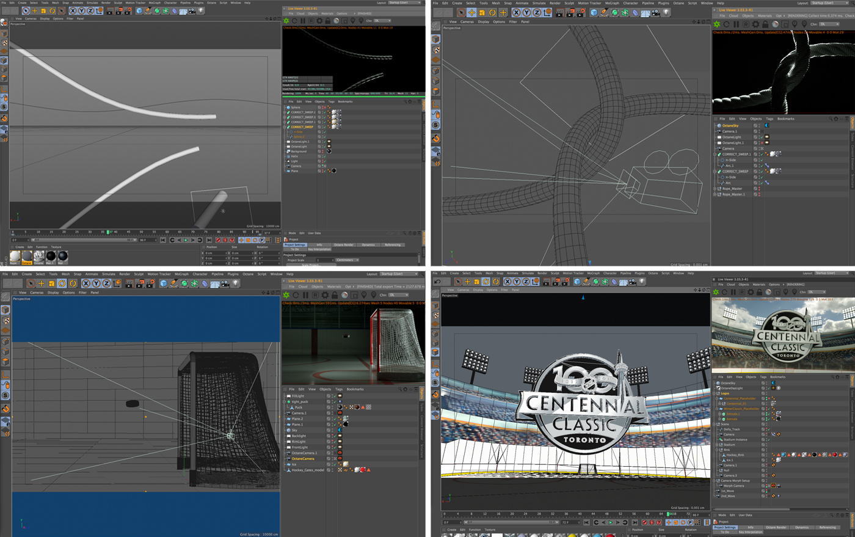Open Octane menu in curved tubes window
The height and width of the screenshot is (537, 855).
click(x=211, y=2)
